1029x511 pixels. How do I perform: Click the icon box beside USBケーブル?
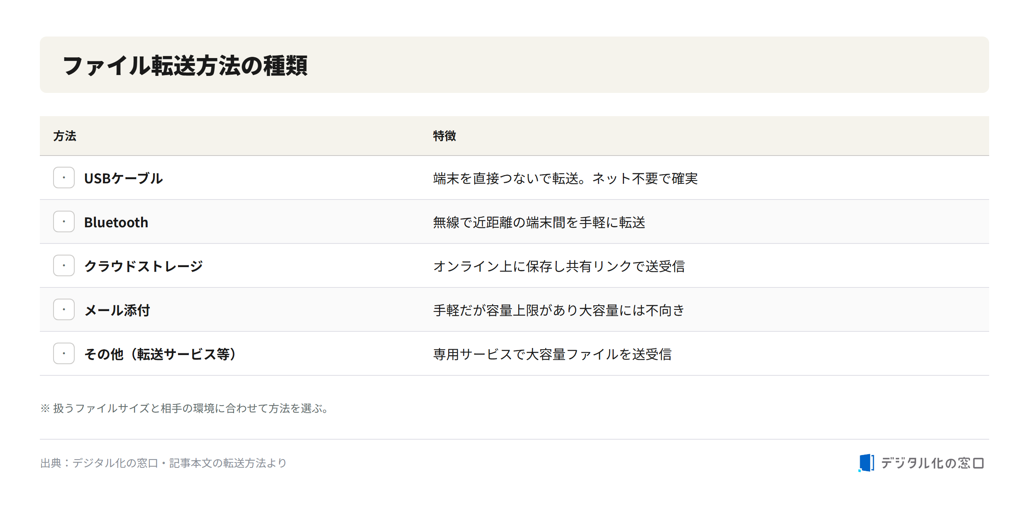[64, 178]
